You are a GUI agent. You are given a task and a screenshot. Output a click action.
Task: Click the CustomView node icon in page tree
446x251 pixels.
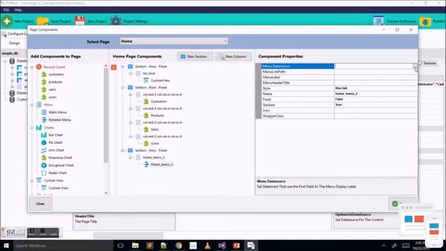pyautogui.click(x=146, y=80)
